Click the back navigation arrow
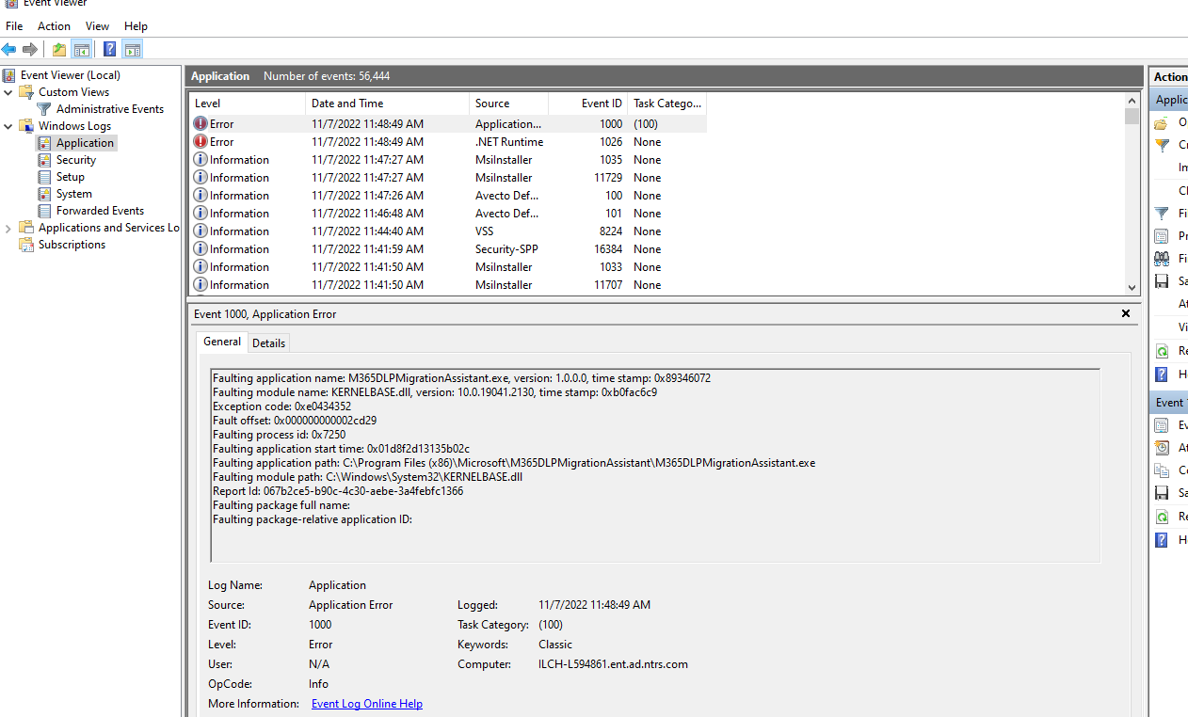Screen dimensions: 1188x717 pyautogui.click(x=9, y=48)
